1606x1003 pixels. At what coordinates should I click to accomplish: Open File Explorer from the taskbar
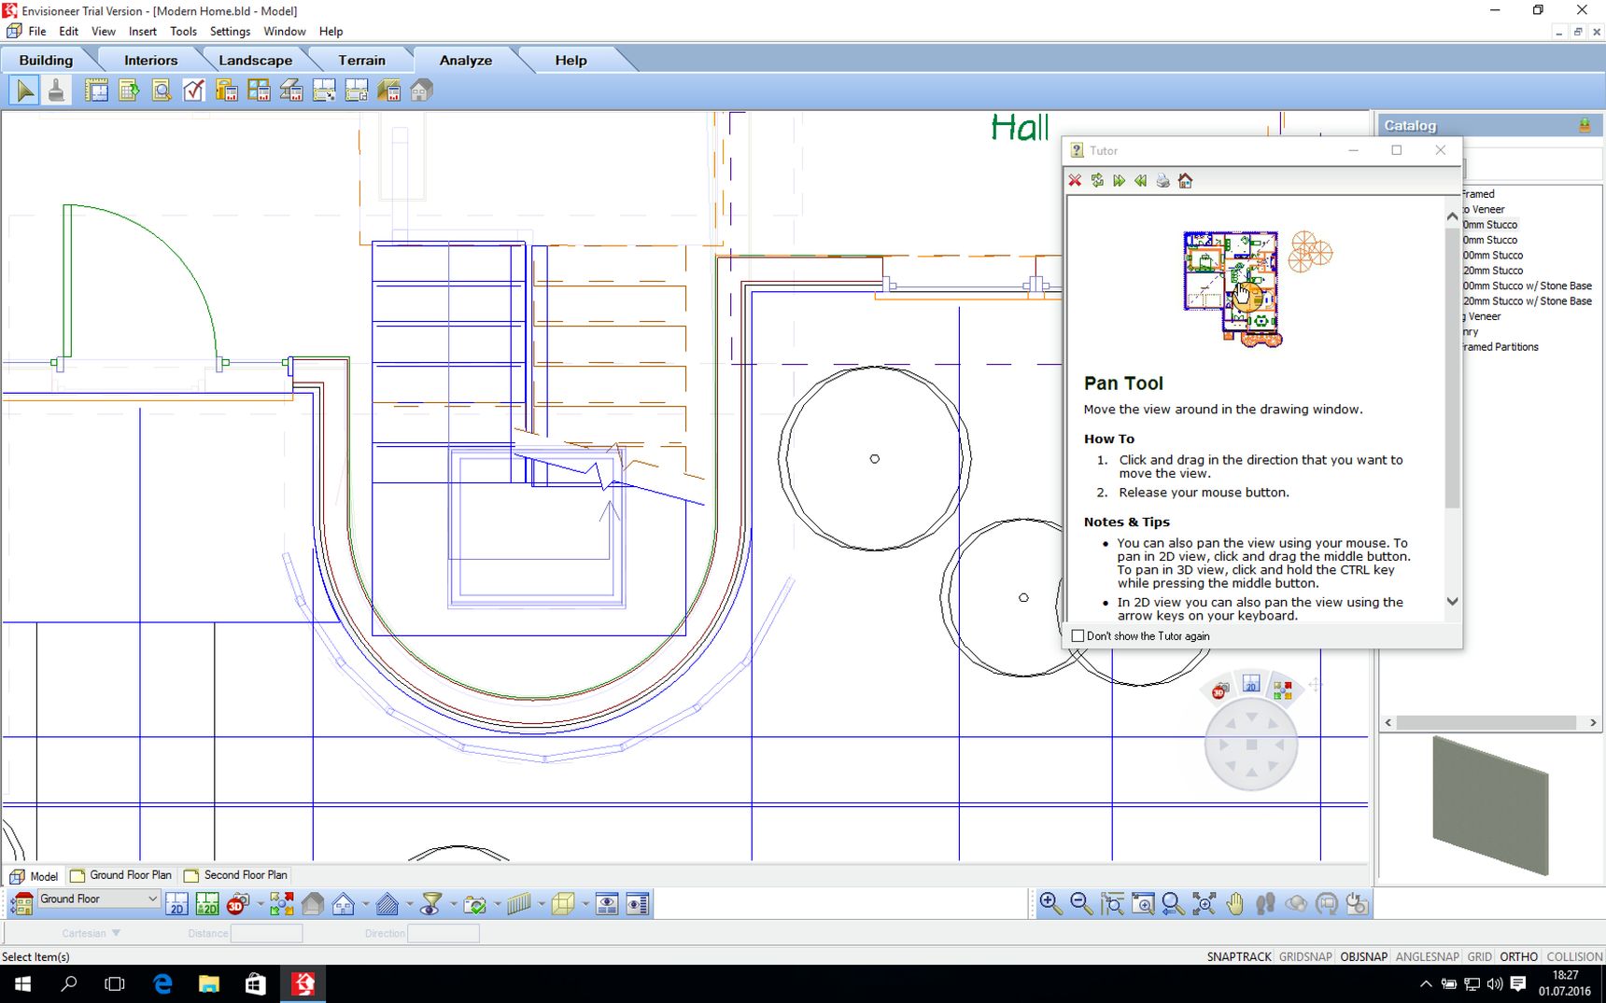pos(208,983)
